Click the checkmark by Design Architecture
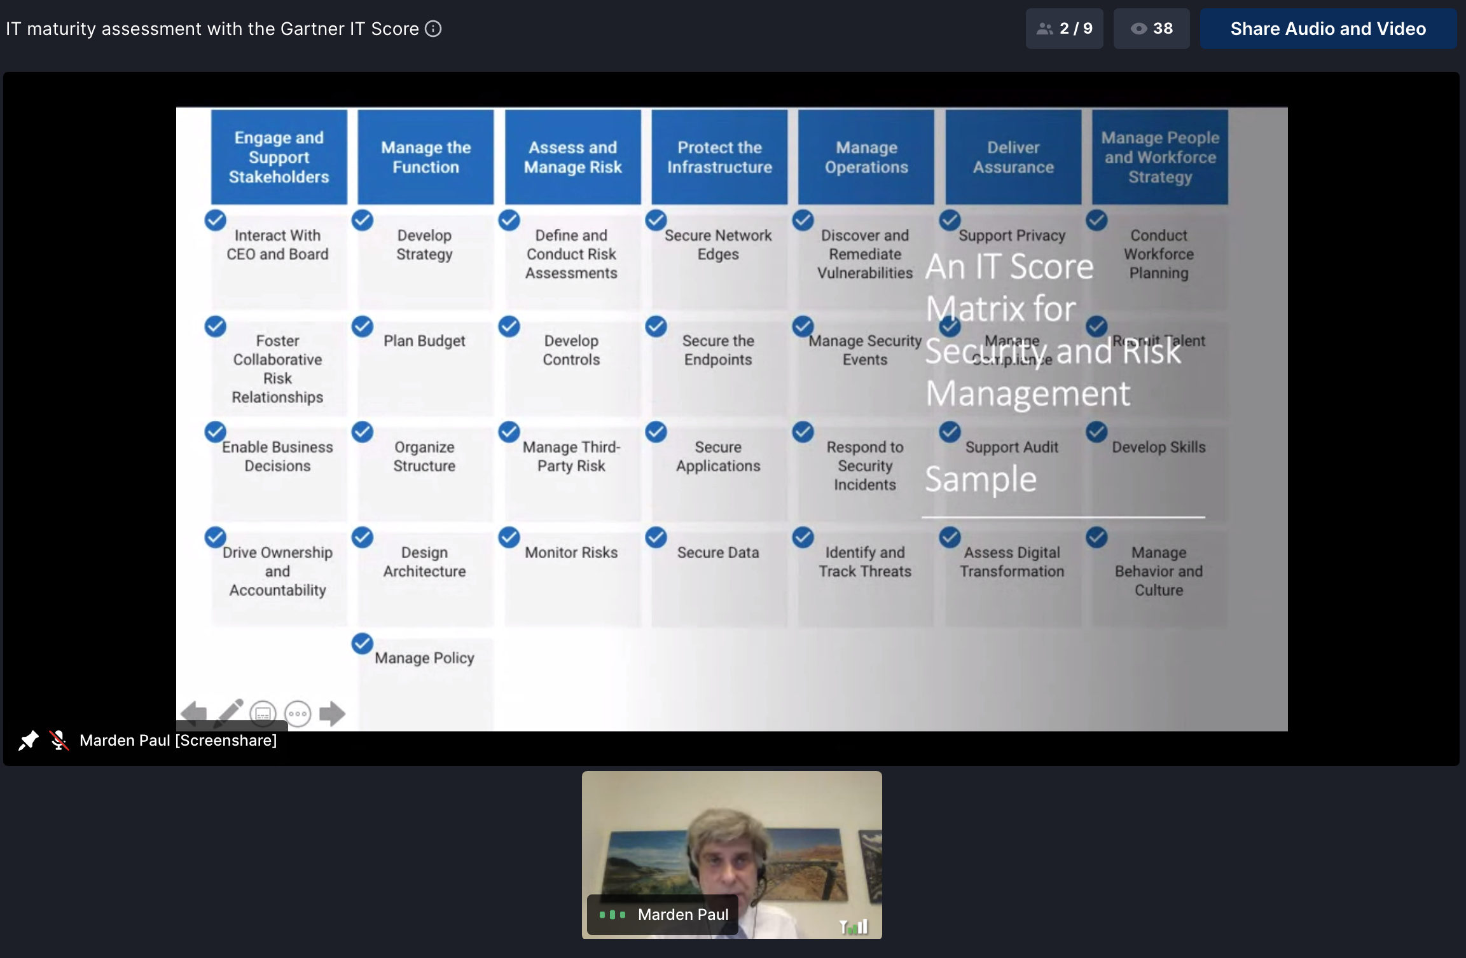 pyautogui.click(x=362, y=537)
